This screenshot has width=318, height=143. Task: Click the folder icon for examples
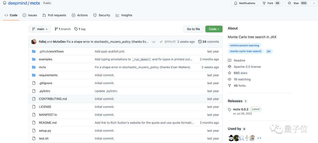[x=34, y=59]
